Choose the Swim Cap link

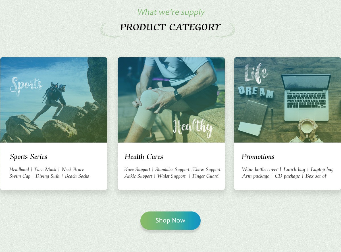[20, 176]
